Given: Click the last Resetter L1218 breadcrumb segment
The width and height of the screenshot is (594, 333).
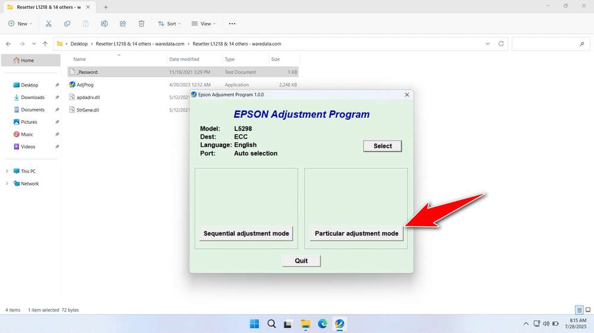Looking at the screenshot, I should pyautogui.click(x=237, y=44).
